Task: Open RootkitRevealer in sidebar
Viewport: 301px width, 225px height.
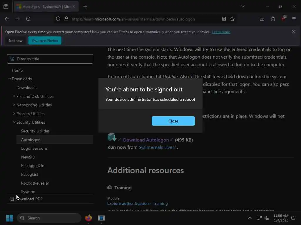Action: click(x=35, y=183)
